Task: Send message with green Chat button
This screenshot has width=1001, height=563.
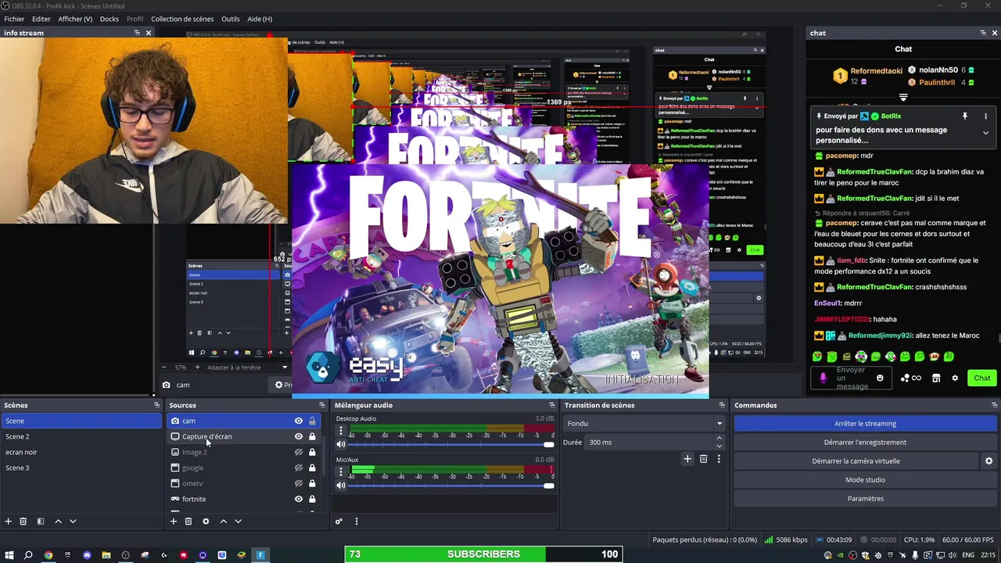Action: (x=982, y=378)
